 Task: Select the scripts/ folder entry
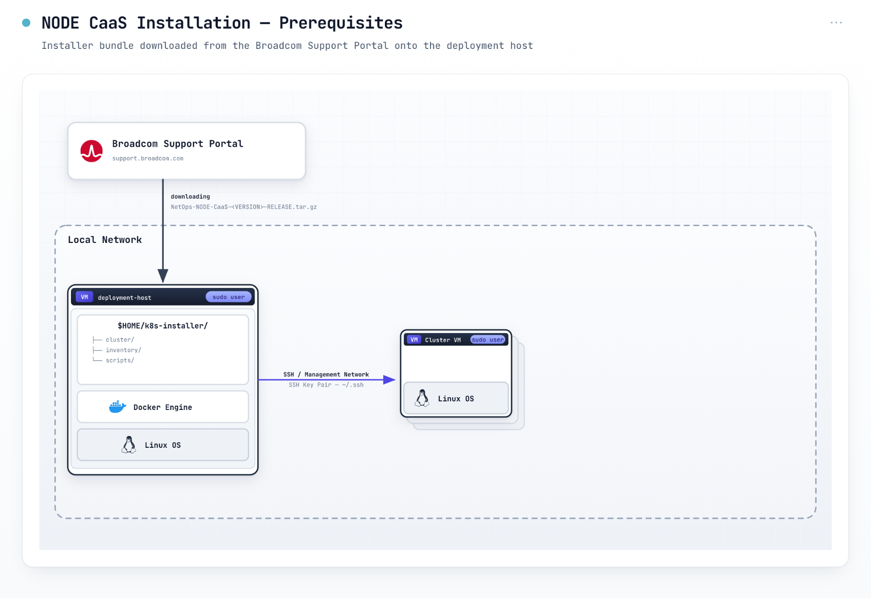120,360
